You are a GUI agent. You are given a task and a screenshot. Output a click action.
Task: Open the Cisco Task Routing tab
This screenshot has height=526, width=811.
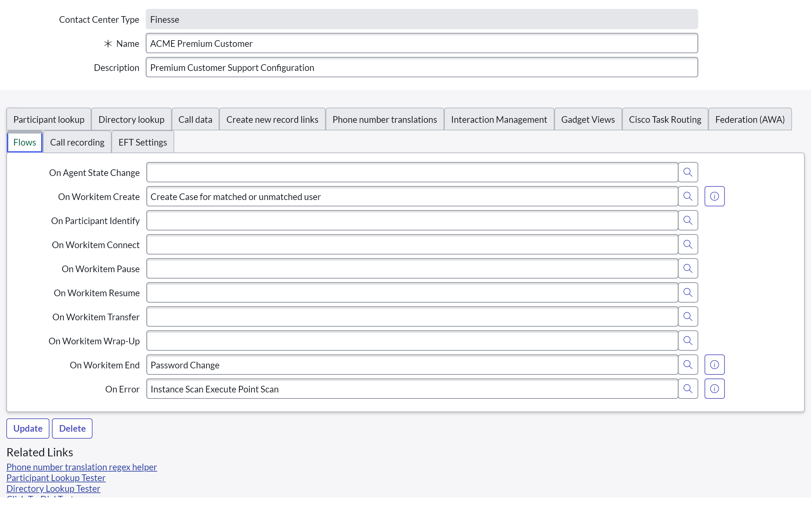pos(664,120)
